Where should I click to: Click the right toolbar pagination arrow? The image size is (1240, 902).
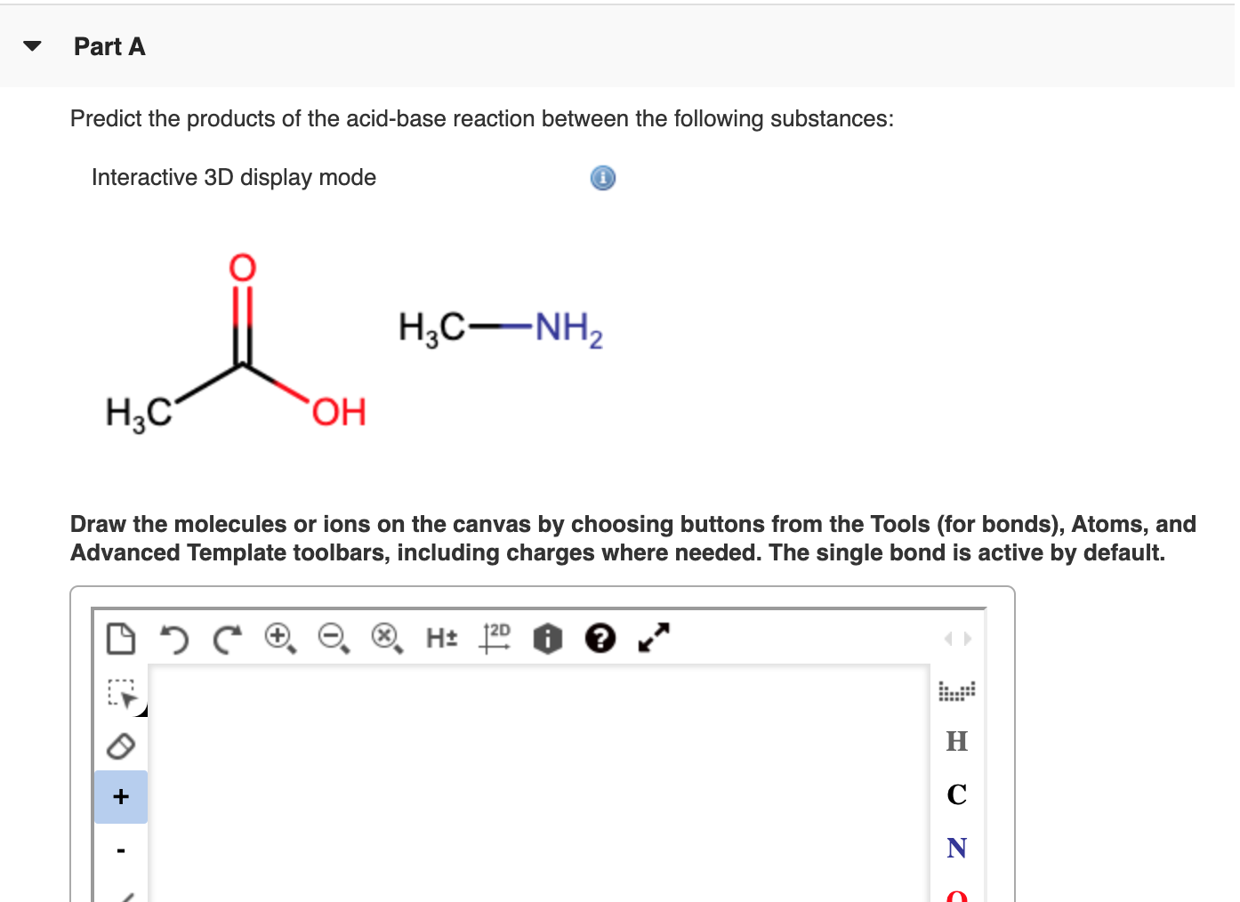pos(969,639)
